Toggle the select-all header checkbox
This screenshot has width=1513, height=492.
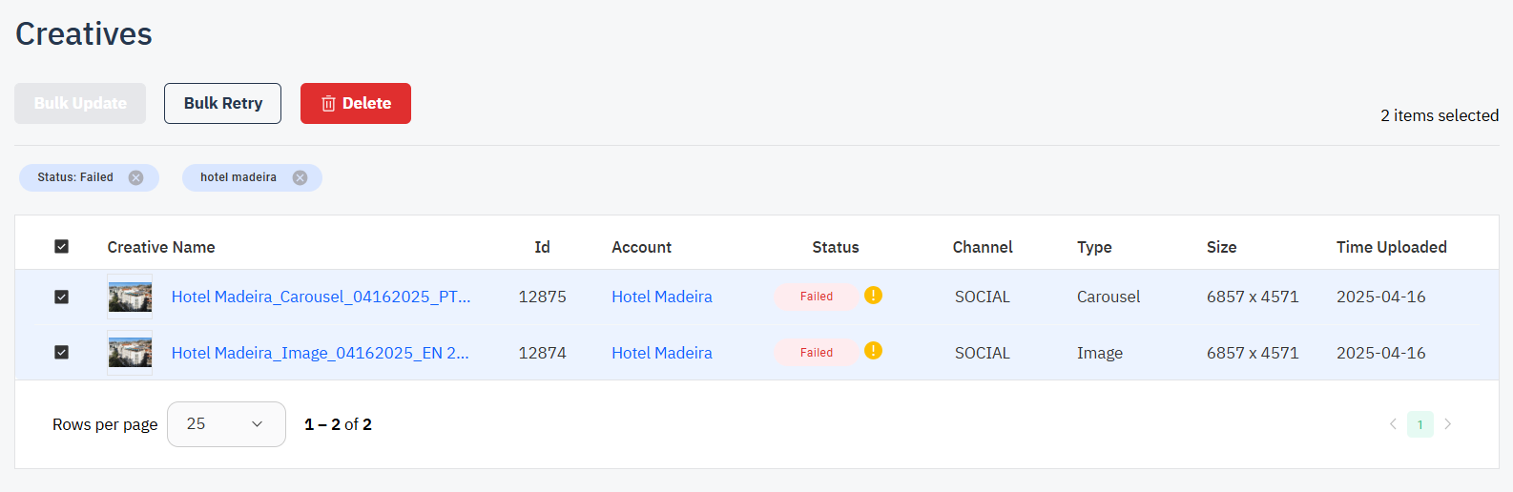62,247
